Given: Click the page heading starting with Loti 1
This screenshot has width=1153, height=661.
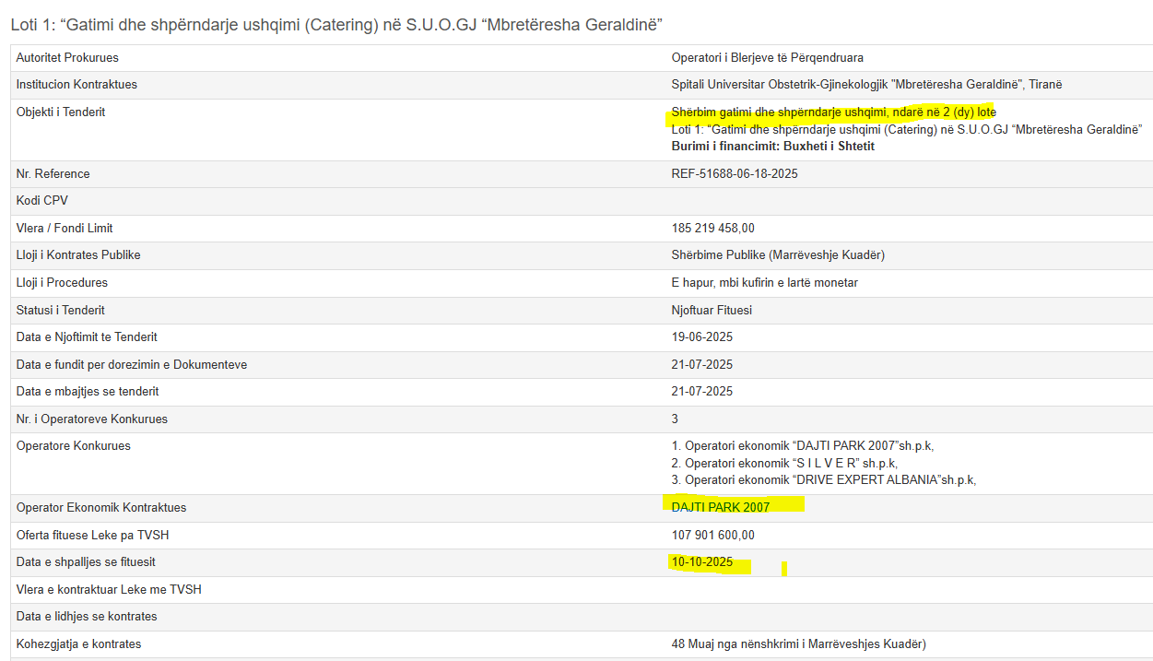Looking at the screenshot, I should click(336, 25).
